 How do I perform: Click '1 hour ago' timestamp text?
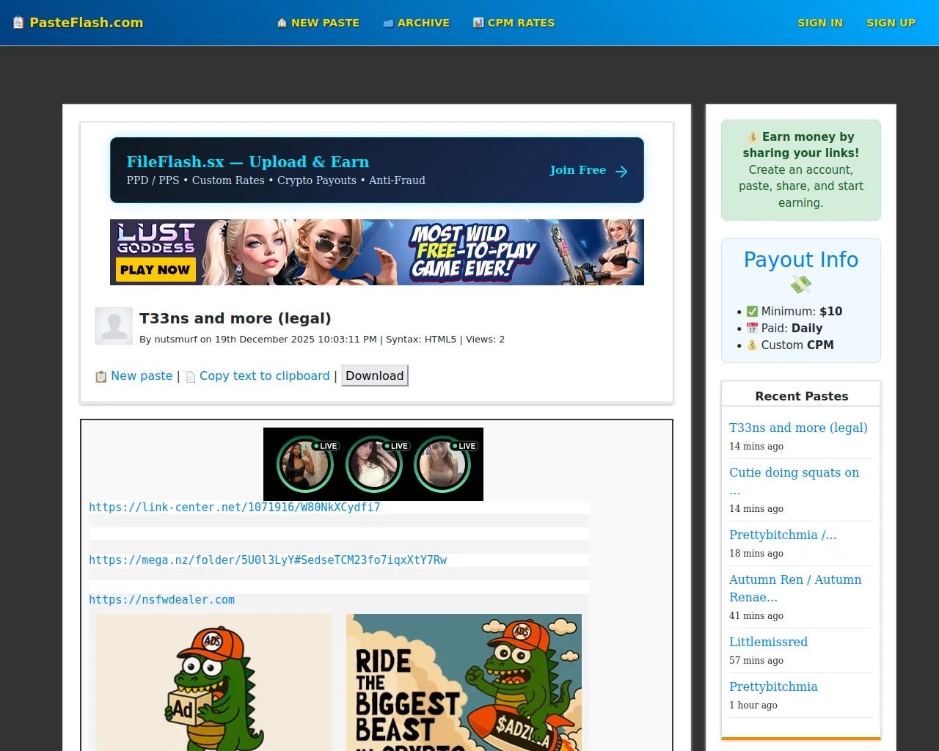coord(753,705)
